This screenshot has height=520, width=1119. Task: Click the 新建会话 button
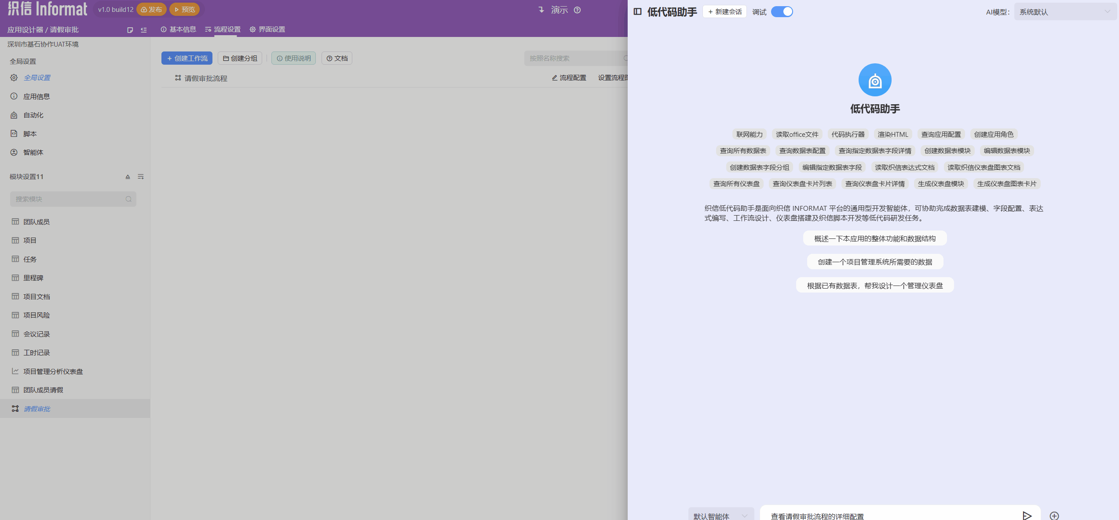(725, 12)
